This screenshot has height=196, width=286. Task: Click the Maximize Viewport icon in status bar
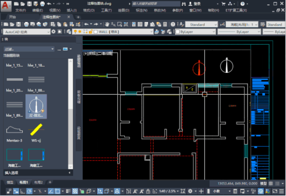point(155,191)
